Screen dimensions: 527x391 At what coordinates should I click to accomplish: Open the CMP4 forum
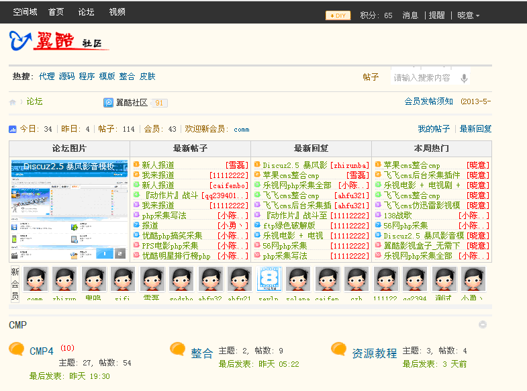pos(42,351)
